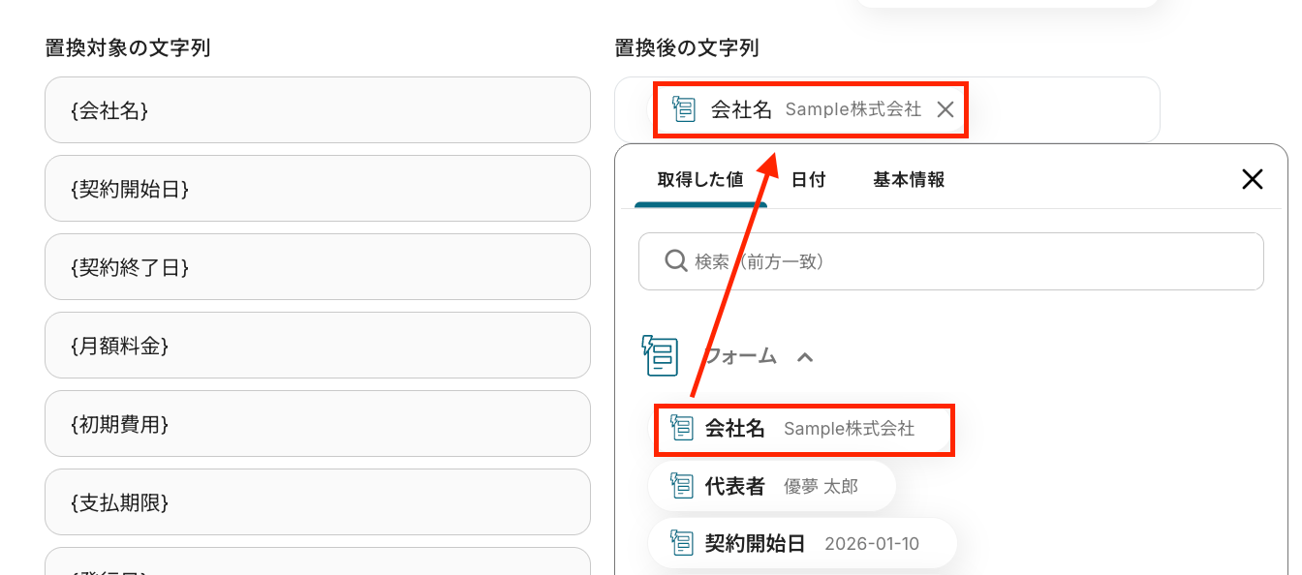
Task: Open the 基本情報 tab
Action: pyautogui.click(x=908, y=180)
